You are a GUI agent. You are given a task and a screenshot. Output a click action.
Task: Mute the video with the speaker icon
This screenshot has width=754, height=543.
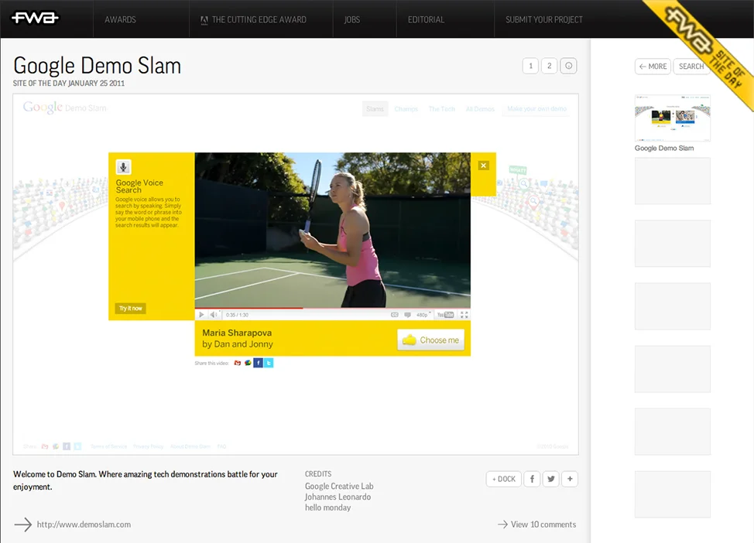[x=214, y=315]
